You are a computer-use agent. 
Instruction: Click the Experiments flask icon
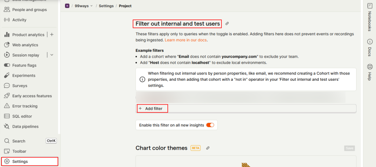coord(7,76)
